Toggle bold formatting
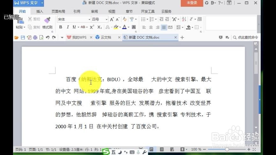Screen dimensions: 276x155 coord(61,27)
